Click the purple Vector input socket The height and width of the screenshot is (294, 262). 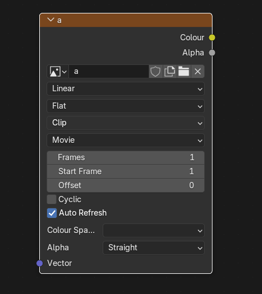(x=40, y=263)
